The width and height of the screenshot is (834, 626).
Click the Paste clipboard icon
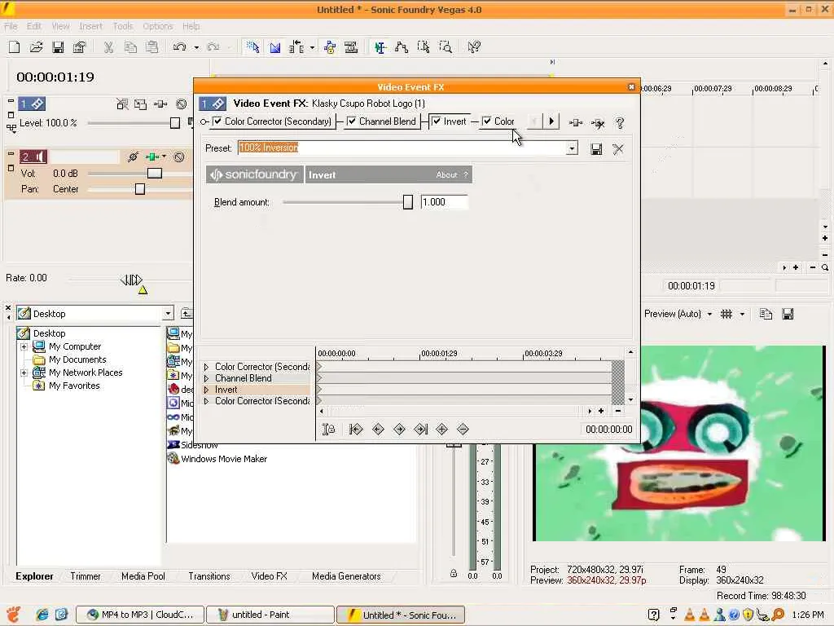152,47
